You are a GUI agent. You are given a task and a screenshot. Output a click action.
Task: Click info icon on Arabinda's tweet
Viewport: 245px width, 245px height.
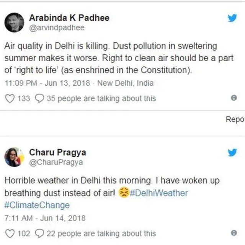(234, 98)
